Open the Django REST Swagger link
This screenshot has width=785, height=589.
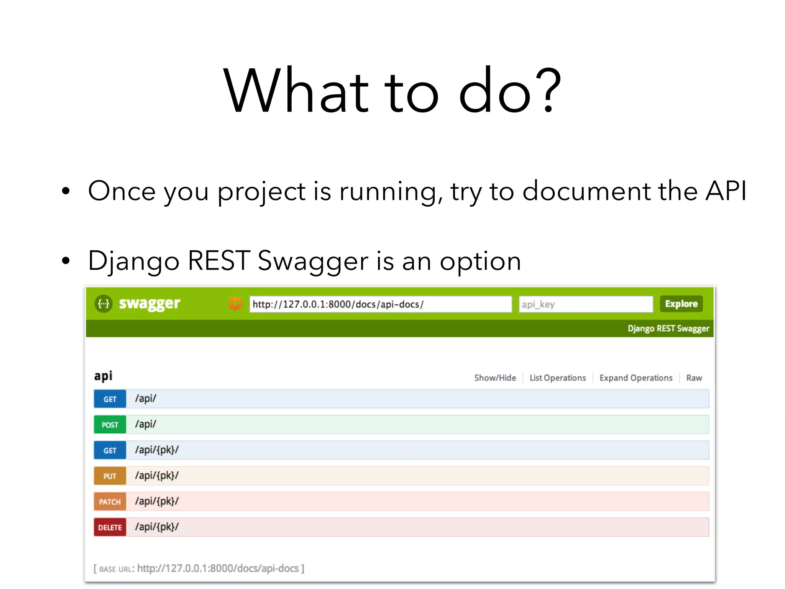click(x=668, y=329)
